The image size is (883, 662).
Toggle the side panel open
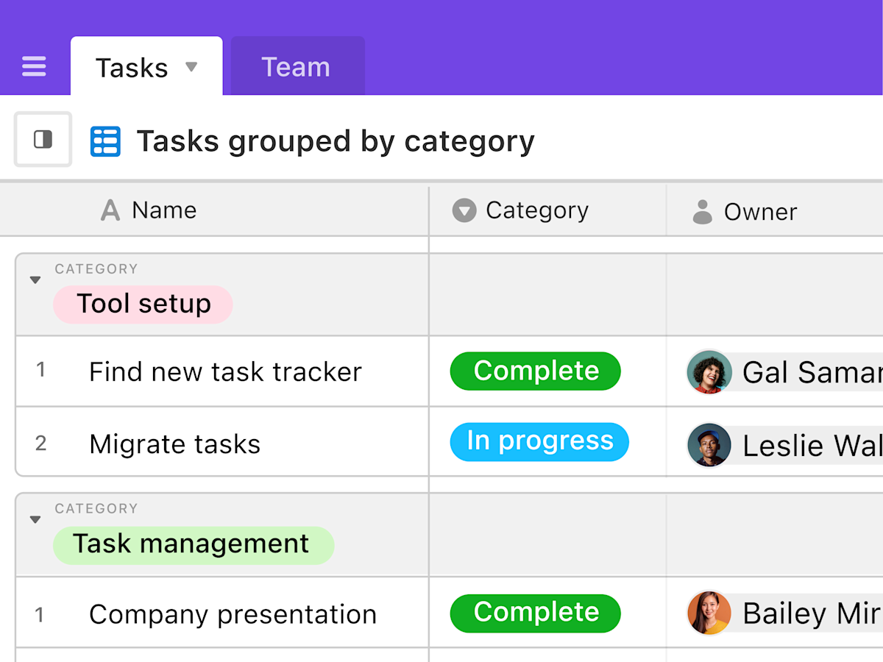coord(42,139)
